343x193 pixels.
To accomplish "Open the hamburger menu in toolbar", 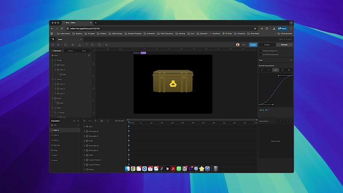I will point(53,45).
